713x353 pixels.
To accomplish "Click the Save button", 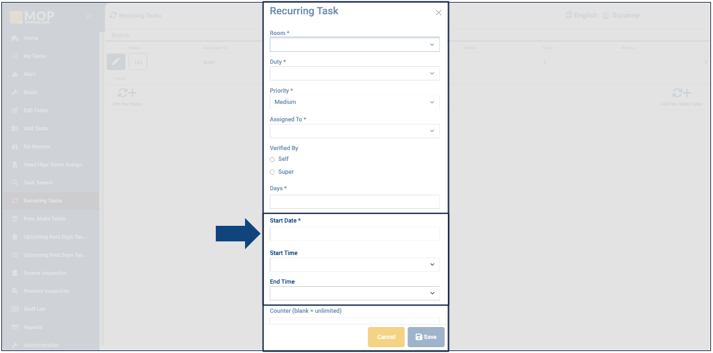I will [426, 337].
